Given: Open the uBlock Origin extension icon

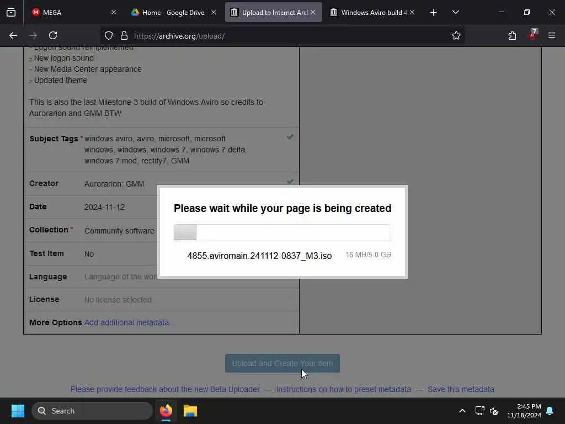Looking at the screenshot, I should tap(532, 35).
